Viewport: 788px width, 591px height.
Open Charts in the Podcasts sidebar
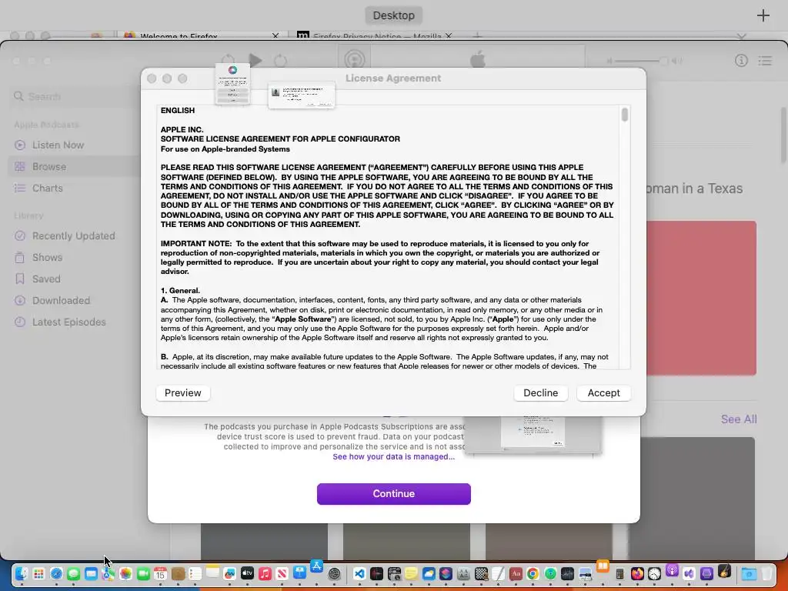(x=48, y=189)
